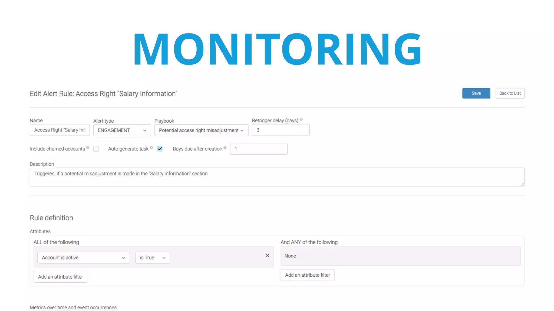Edit the Name input field
The width and height of the screenshot is (554, 311).
[60, 130]
